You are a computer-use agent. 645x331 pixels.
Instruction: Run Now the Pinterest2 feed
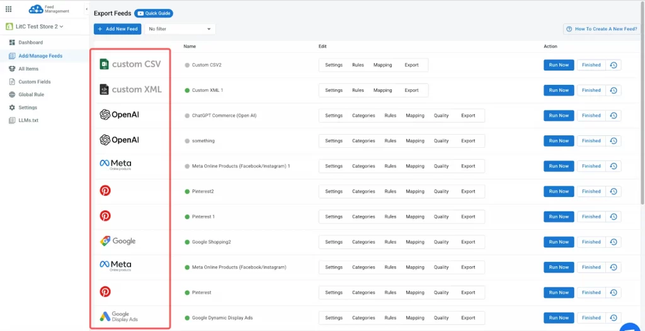pyautogui.click(x=559, y=191)
